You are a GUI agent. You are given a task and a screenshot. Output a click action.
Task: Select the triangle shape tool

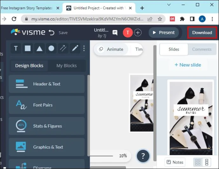[40, 49]
